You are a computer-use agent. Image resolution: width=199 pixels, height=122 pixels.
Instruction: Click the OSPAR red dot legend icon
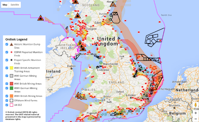(11, 52)
